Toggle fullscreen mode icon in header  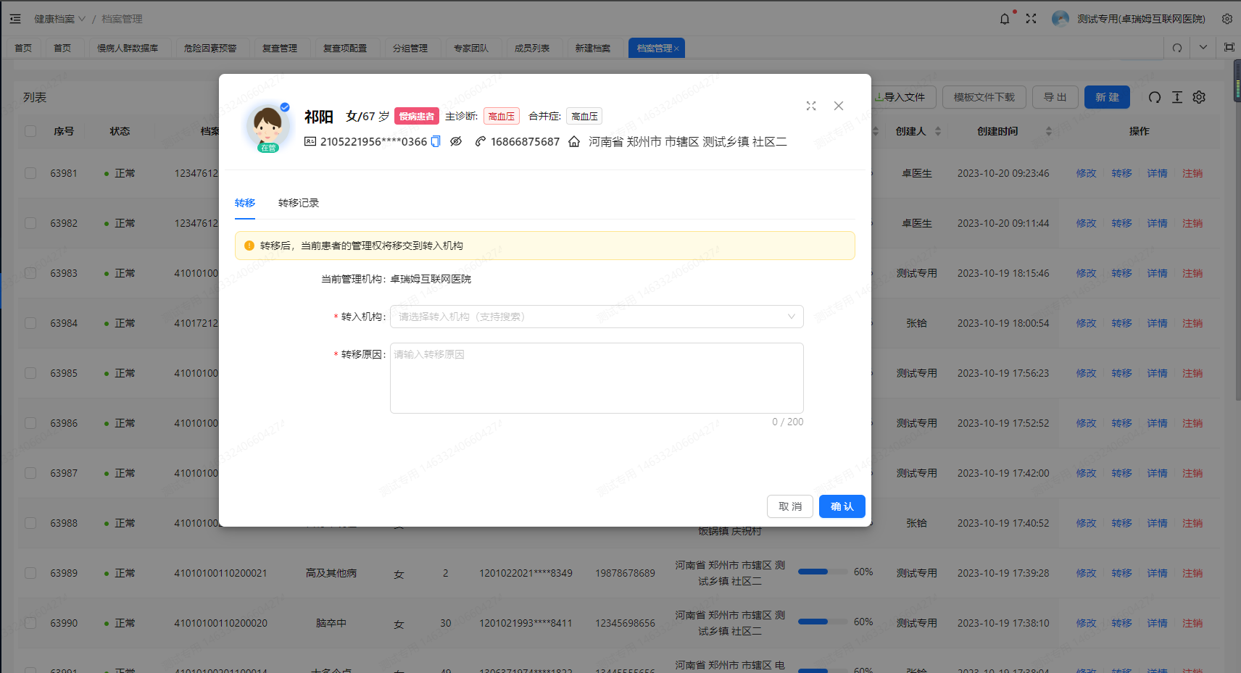1031,19
